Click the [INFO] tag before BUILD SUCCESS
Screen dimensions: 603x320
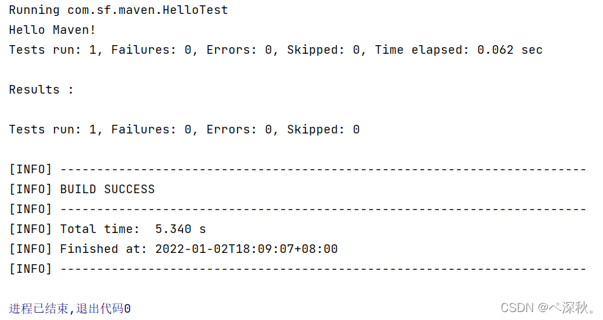(x=30, y=189)
